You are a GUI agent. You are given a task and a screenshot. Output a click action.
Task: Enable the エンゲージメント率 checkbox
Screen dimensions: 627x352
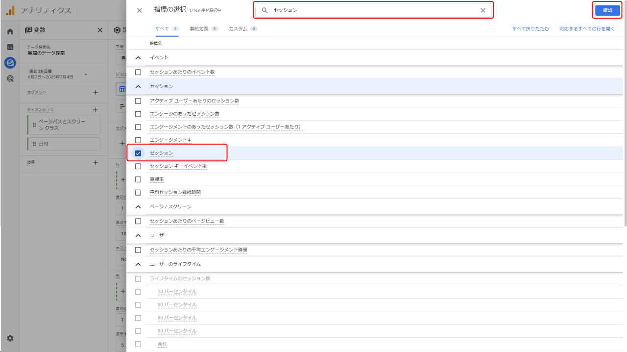138,140
